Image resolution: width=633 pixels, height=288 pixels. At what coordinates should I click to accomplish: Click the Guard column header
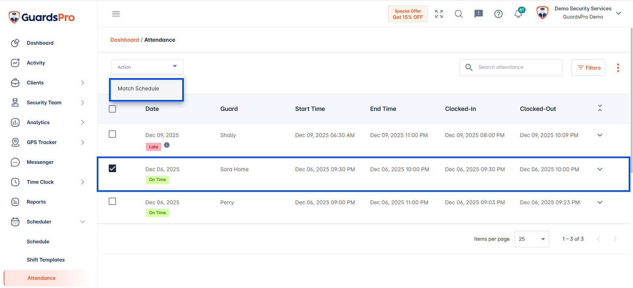[229, 109]
